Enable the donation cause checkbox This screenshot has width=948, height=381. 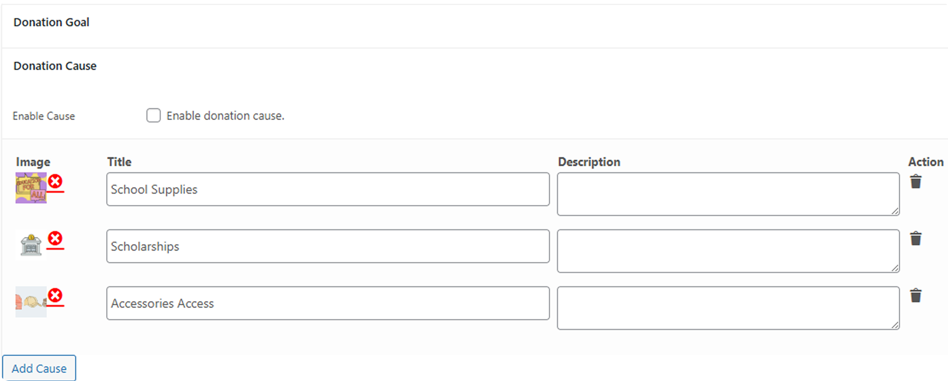tap(154, 116)
